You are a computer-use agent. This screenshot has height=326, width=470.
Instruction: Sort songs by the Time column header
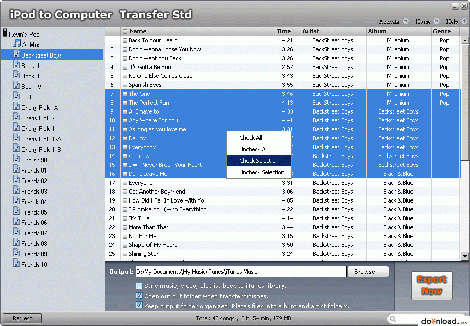[288, 31]
